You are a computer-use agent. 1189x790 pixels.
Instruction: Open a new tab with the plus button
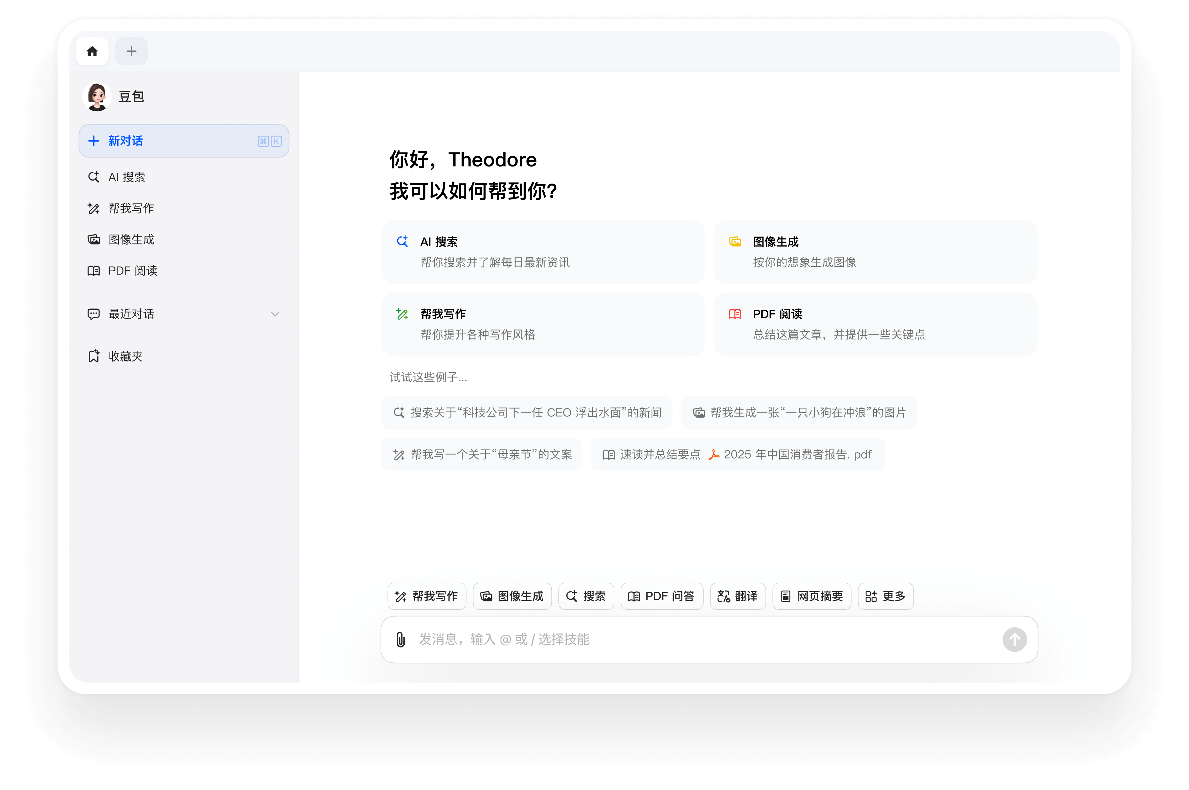coord(131,51)
